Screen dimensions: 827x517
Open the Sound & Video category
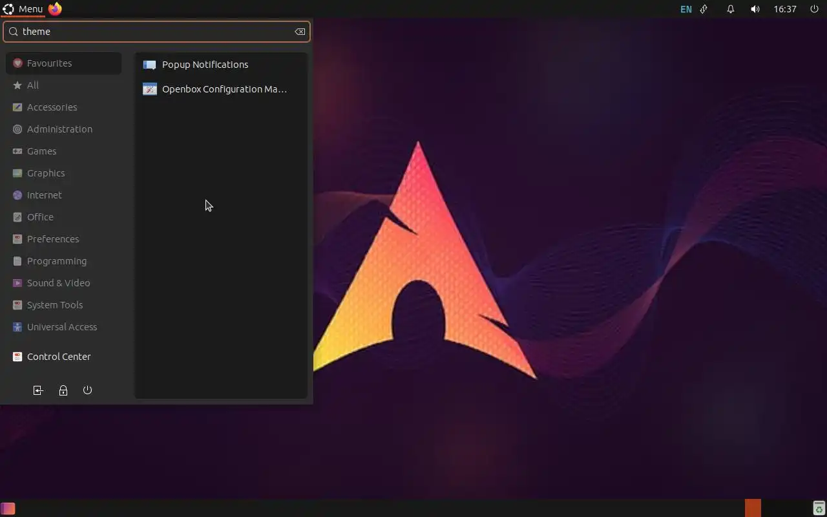click(x=63, y=283)
